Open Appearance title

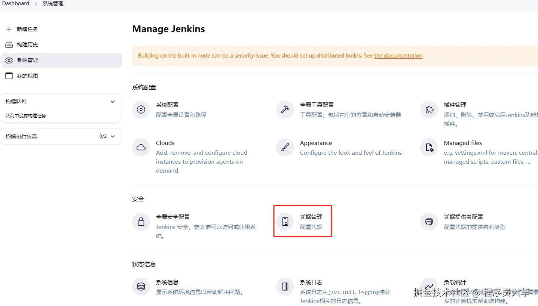click(316, 143)
